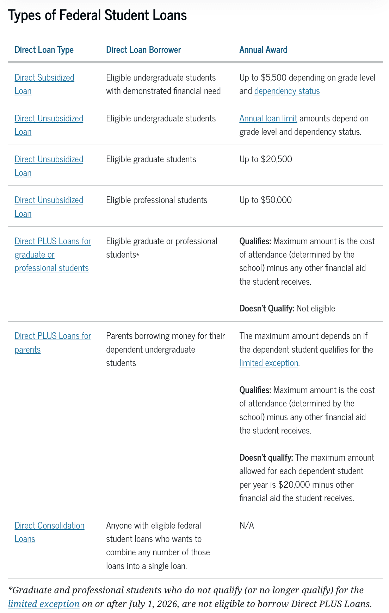Viewport: 389px width, 613px height.
Task: Open the Direct Consolidation Loans link
Action: [49, 532]
